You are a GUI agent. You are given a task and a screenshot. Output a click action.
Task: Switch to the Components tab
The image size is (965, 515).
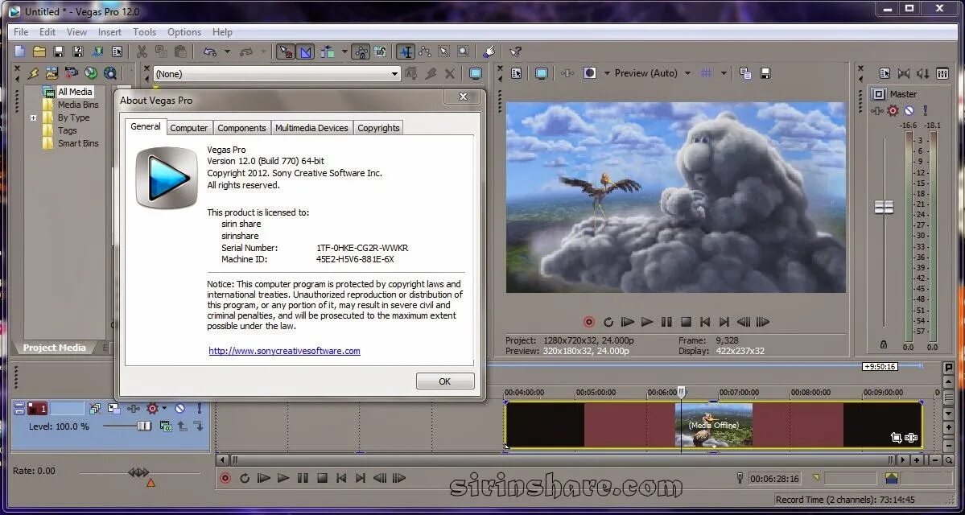(x=242, y=128)
